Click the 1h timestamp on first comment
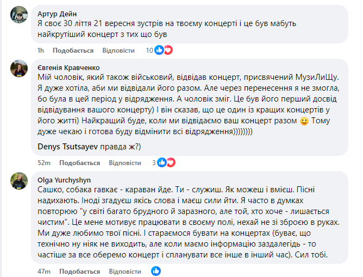 coord(40,51)
